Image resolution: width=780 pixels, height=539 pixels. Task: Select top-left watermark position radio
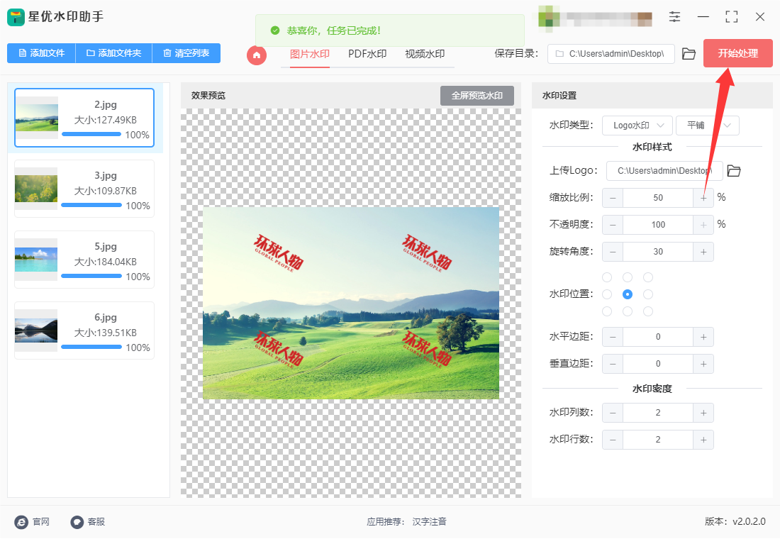[x=607, y=277]
